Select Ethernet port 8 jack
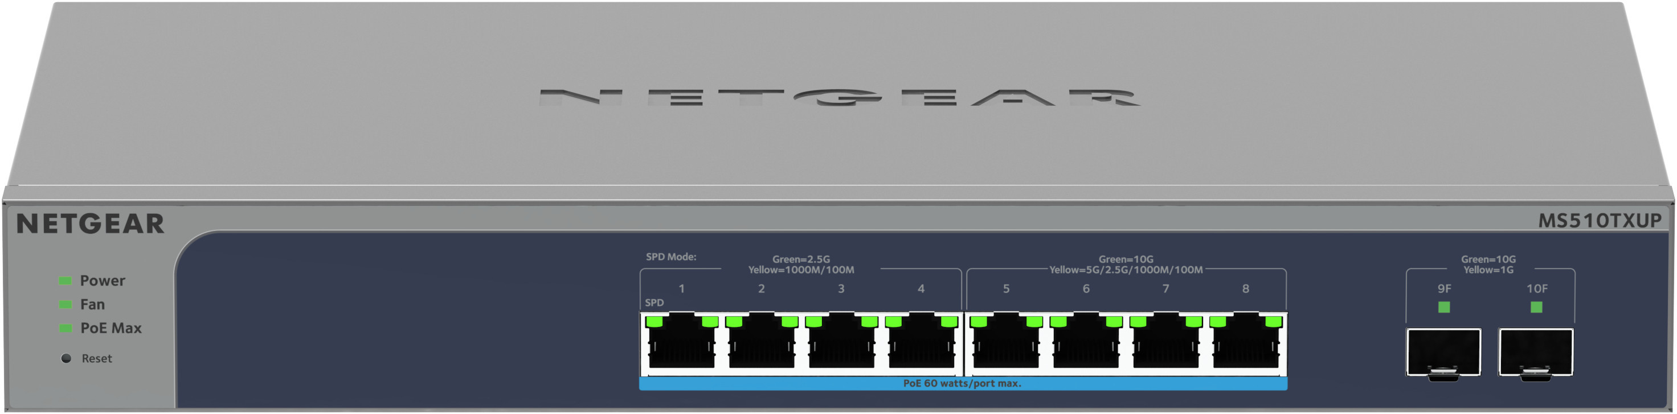The image size is (1677, 414). coord(1245,343)
